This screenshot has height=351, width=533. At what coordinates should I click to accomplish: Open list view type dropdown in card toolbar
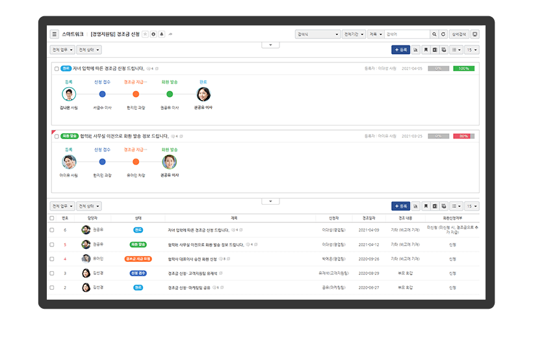(456, 49)
